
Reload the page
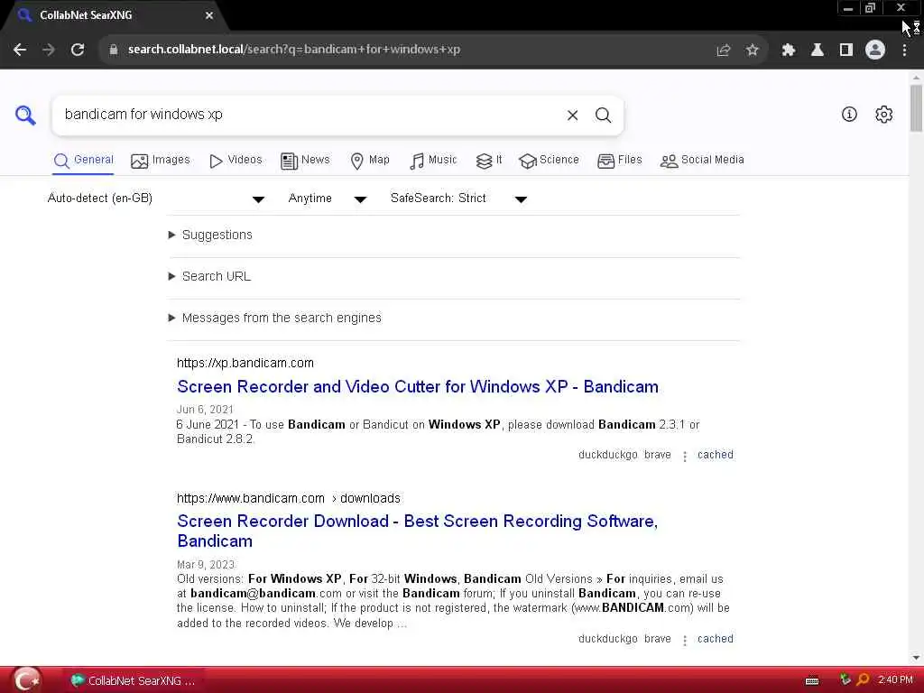pos(78,50)
